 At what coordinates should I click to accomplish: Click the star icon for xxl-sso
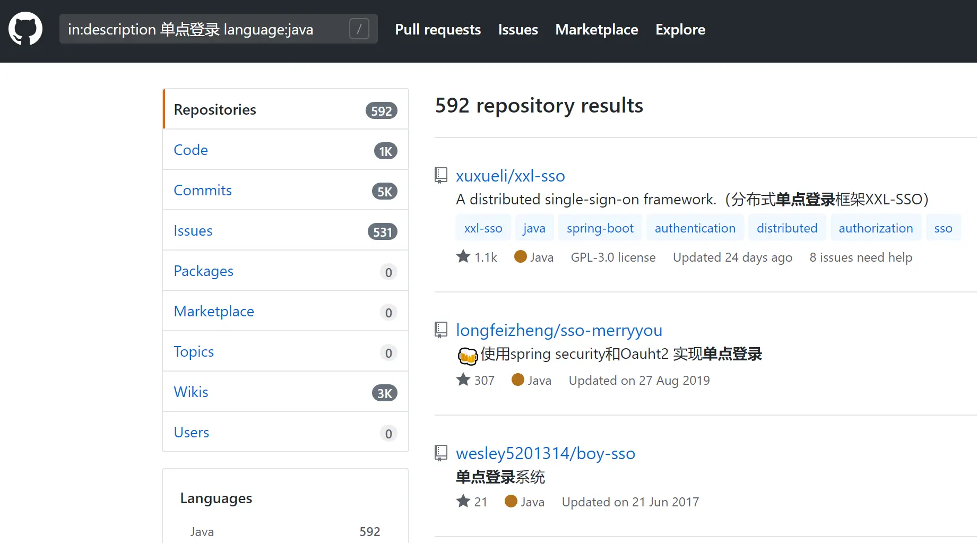(463, 257)
